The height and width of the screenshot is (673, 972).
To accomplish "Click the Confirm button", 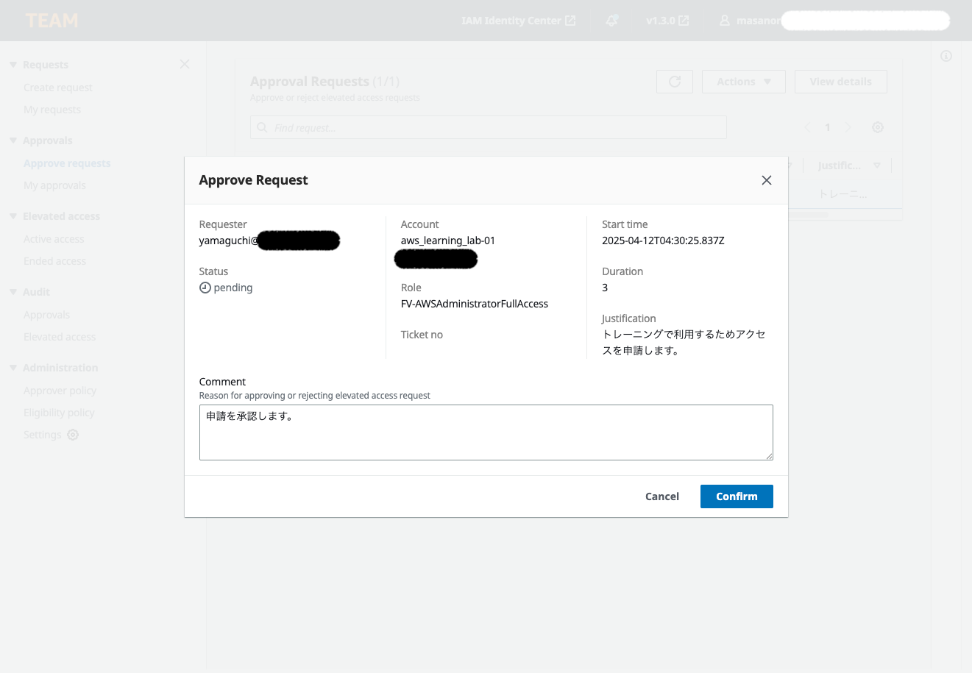I will [736, 496].
